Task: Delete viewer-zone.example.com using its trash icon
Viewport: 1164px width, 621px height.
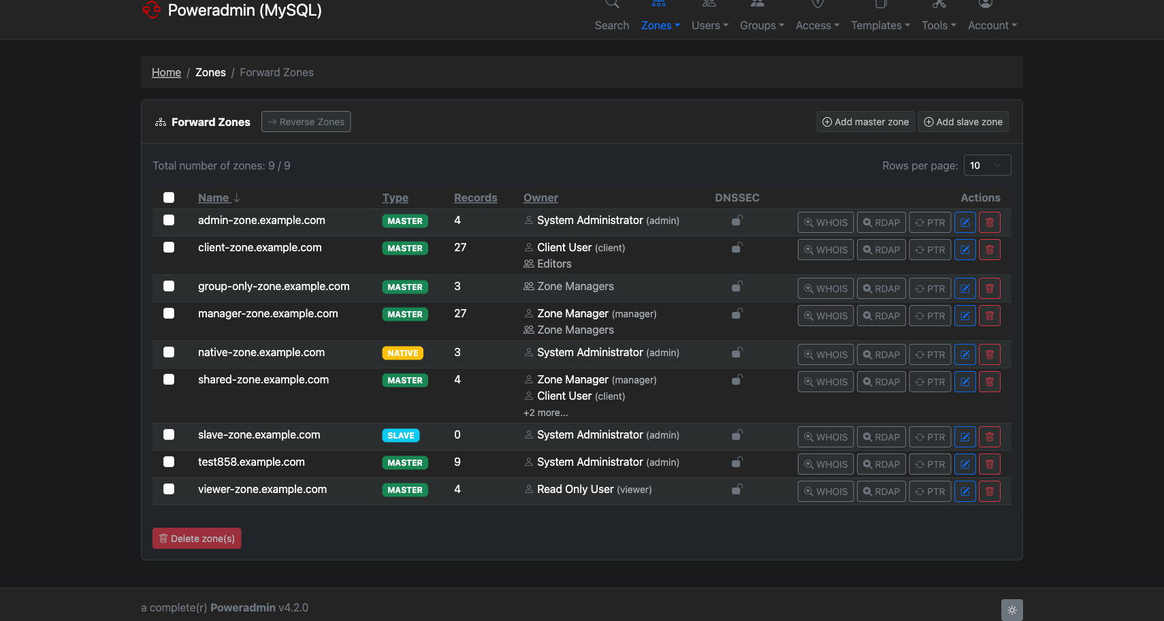Action: tap(989, 492)
